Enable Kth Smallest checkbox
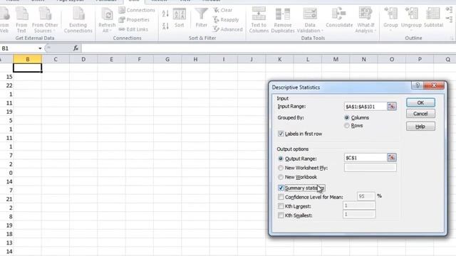Screen dimensions: 456x256 point(281,215)
